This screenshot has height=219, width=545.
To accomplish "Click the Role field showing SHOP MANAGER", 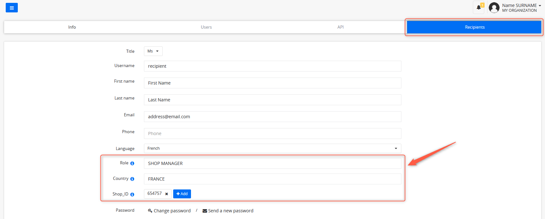I will 272,163.
